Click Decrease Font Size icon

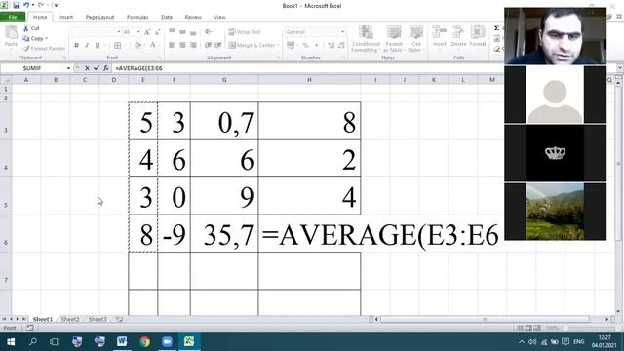(x=157, y=32)
